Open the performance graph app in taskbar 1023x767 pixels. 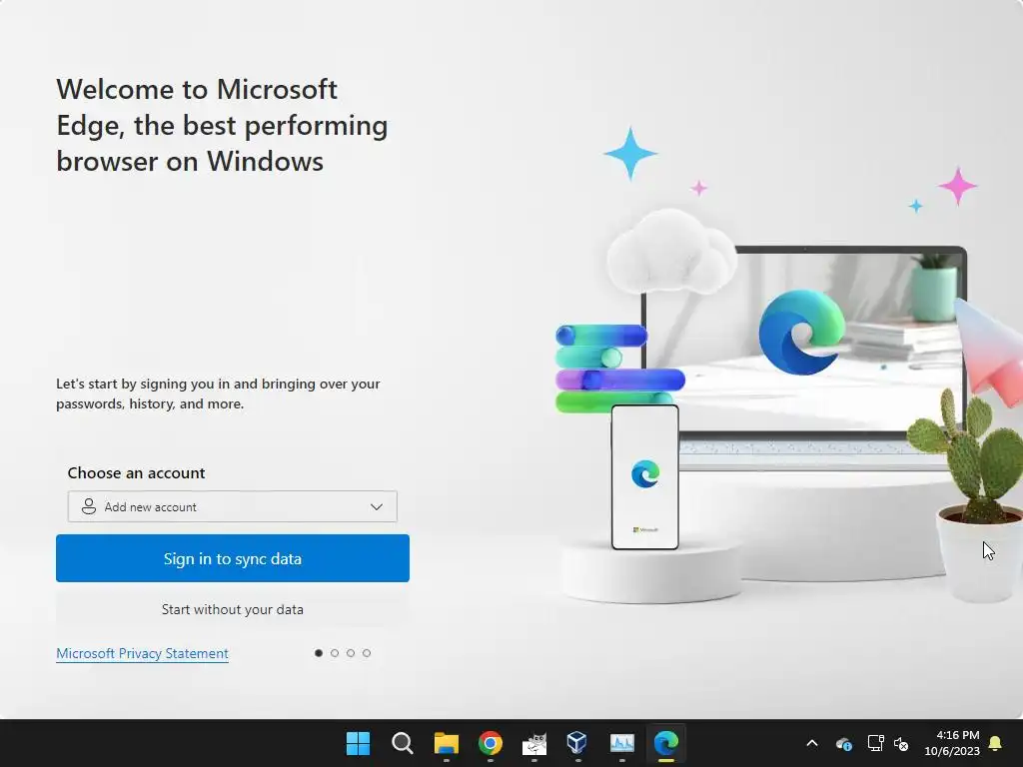pos(622,743)
